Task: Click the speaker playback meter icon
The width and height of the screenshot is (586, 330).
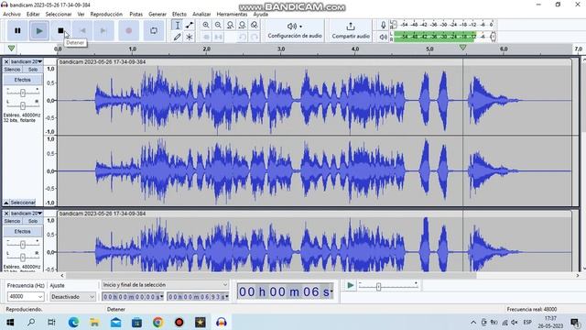Action: tap(383, 37)
